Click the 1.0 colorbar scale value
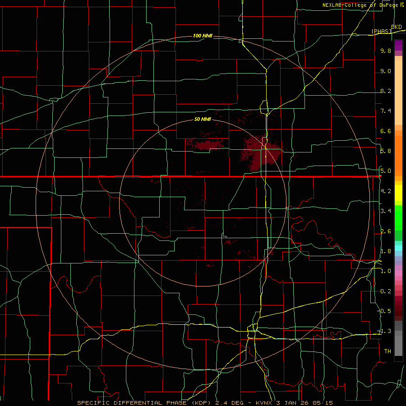 [x=386, y=271]
